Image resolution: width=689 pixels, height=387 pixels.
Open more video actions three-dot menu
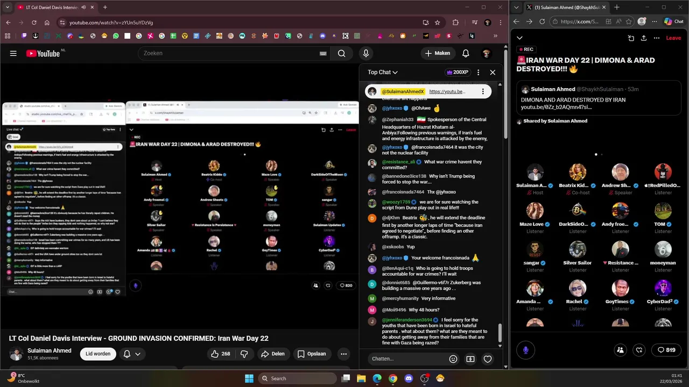click(343, 354)
